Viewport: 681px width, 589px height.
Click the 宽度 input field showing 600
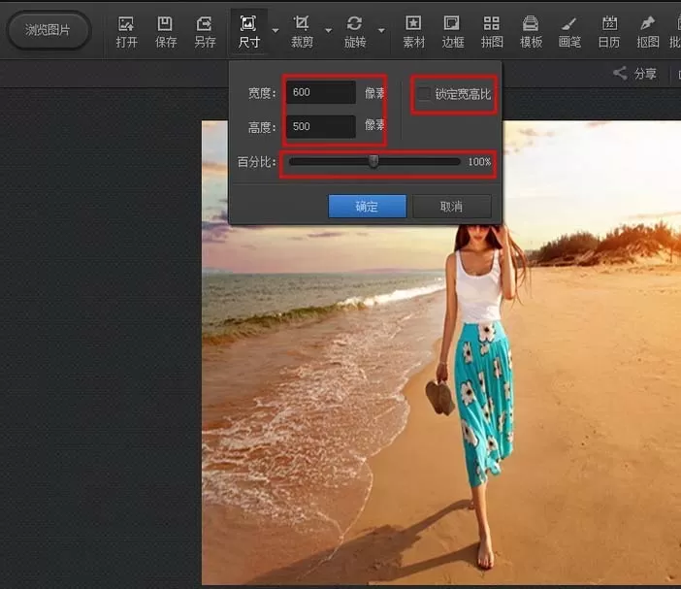(321, 92)
